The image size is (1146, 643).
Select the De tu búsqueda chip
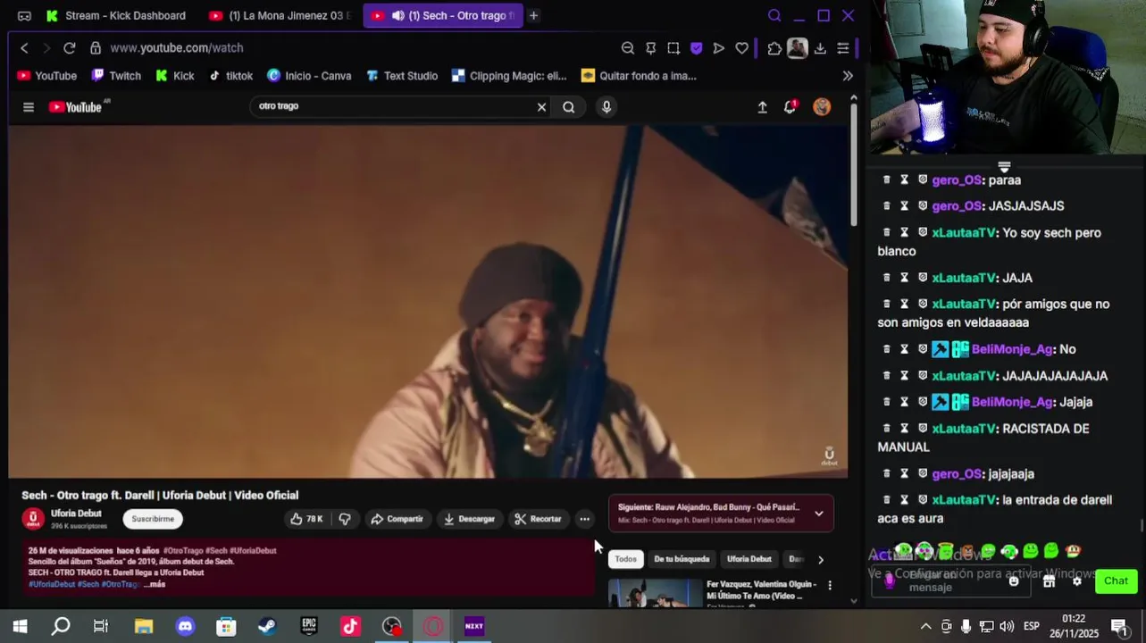(682, 559)
